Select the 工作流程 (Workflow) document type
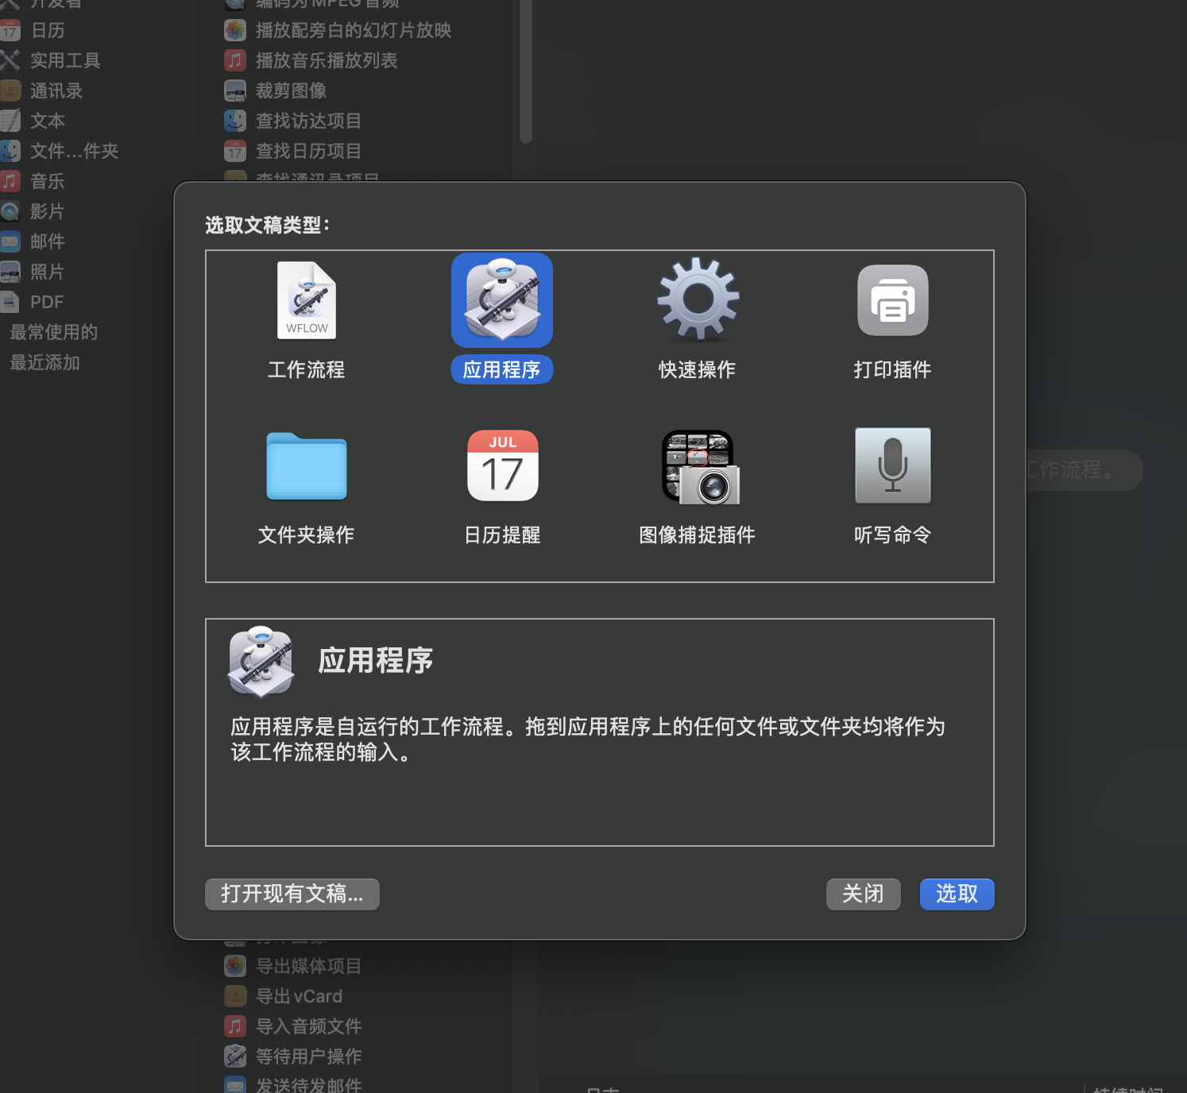Viewport: 1187px width, 1093px height. pos(306,300)
